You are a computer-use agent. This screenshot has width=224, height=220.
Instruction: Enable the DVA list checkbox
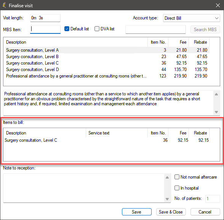point(97,29)
